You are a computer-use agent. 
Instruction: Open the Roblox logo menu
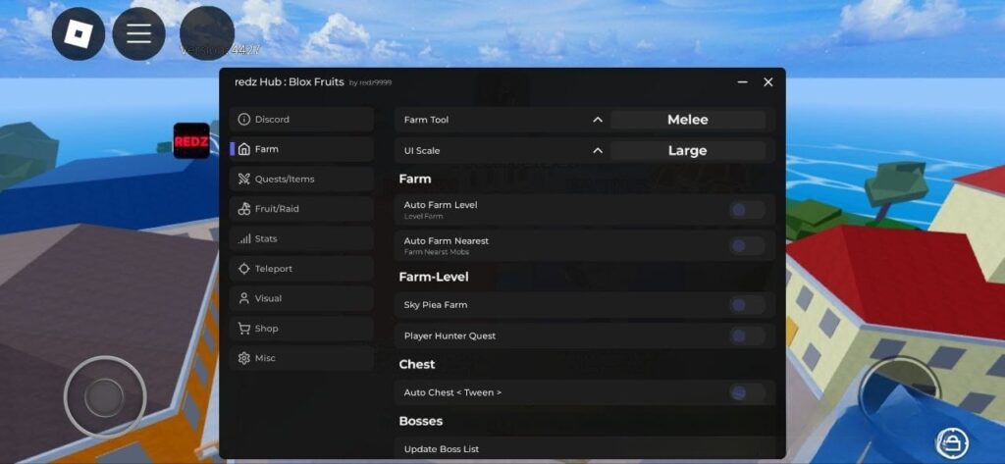click(x=79, y=33)
